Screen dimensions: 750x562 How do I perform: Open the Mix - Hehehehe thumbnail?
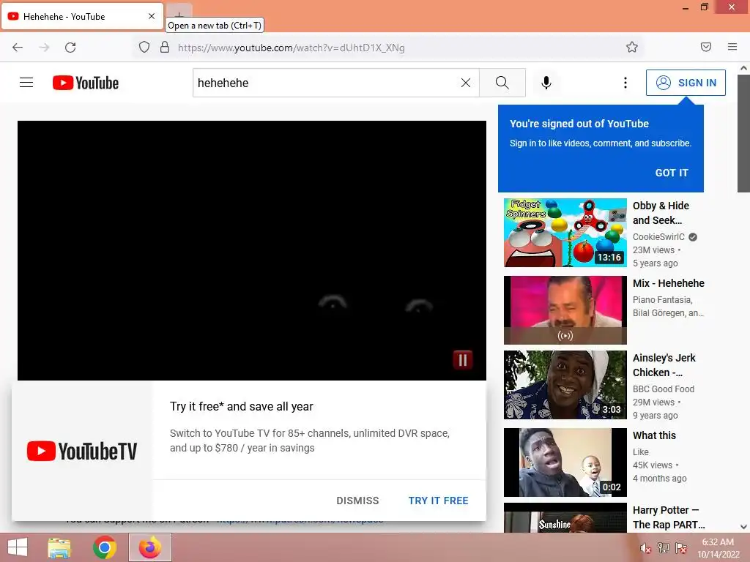point(565,310)
